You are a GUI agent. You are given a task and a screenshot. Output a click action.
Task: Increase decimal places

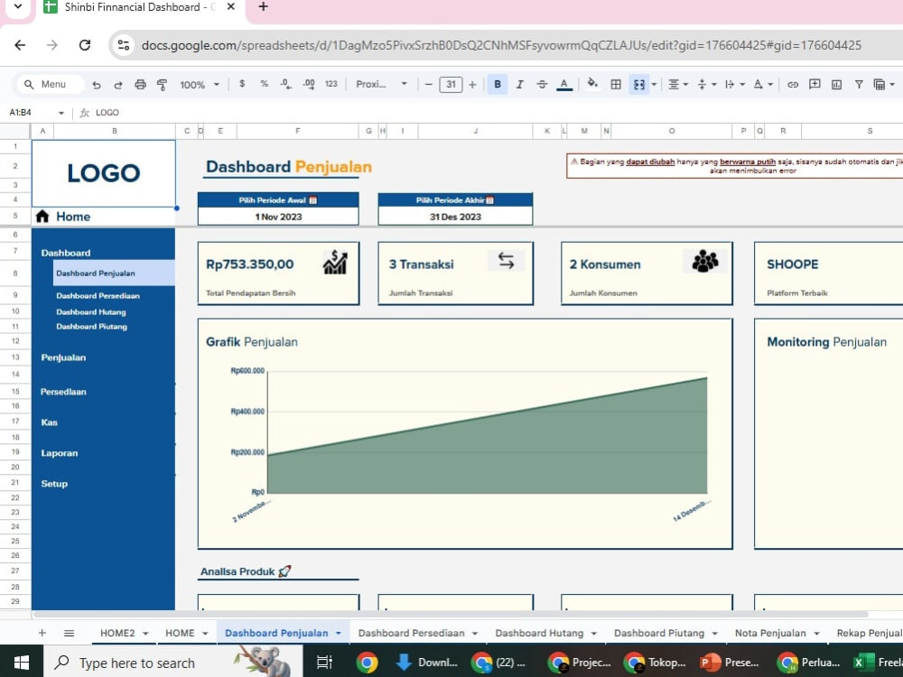point(309,84)
